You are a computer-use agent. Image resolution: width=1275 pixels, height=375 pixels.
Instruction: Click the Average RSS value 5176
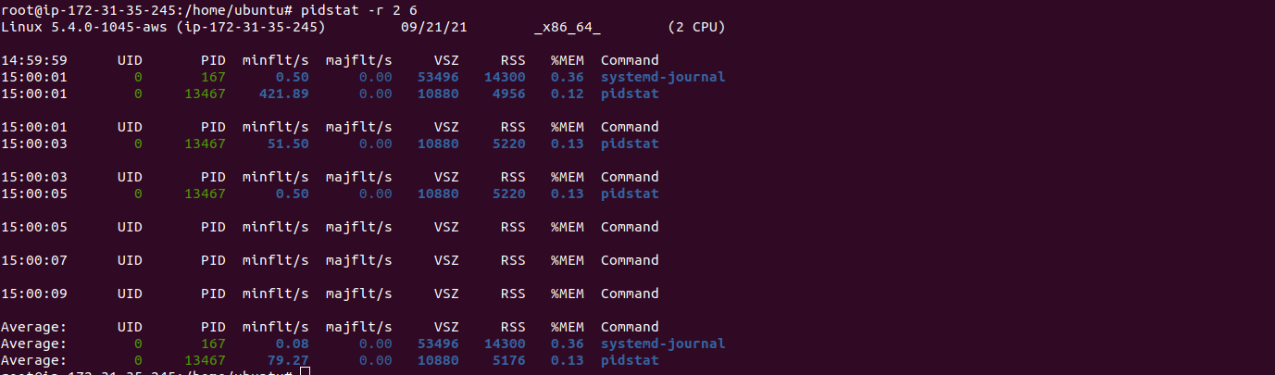[x=509, y=360]
